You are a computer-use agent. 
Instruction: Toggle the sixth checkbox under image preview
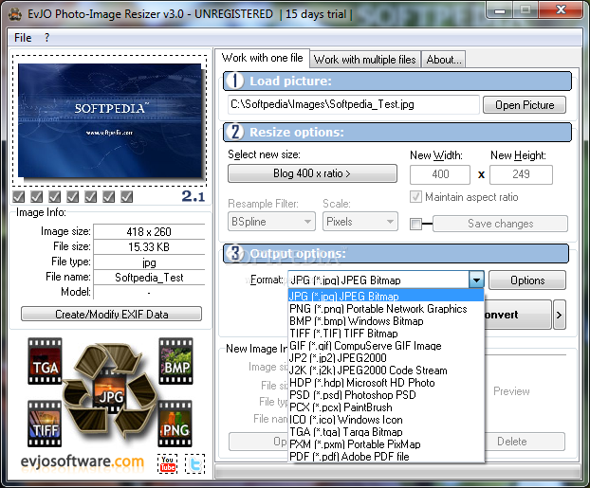(109, 197)
